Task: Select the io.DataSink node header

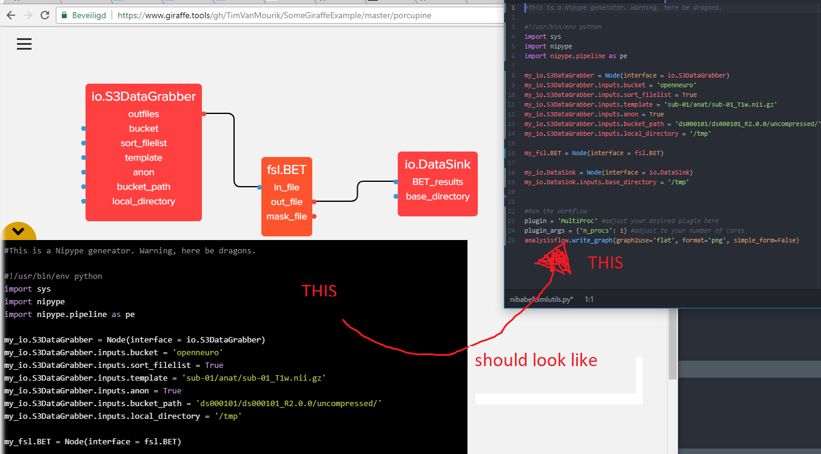Action: point(437,164)
